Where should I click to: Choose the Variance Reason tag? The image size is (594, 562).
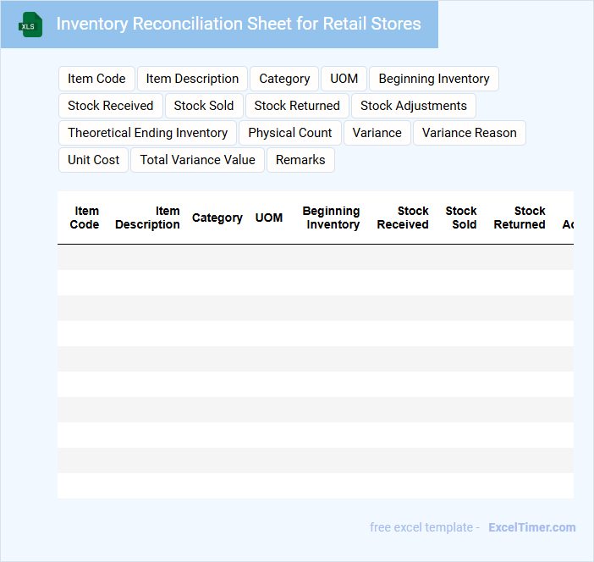click(469, 133)
